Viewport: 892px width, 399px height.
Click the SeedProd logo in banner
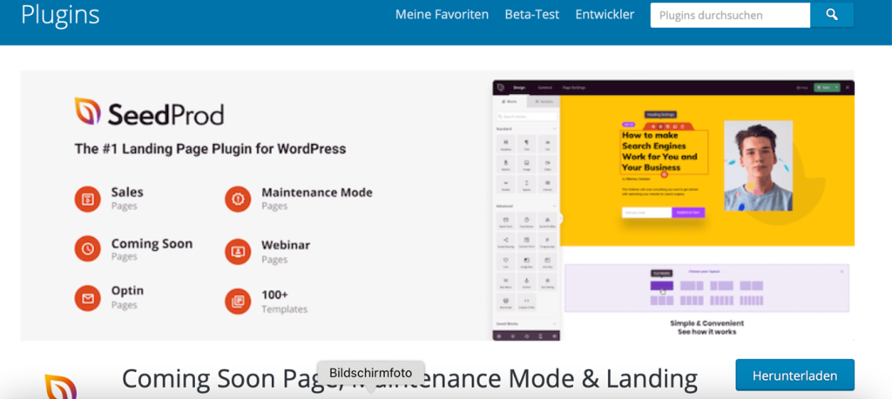(x=149, y=112)
